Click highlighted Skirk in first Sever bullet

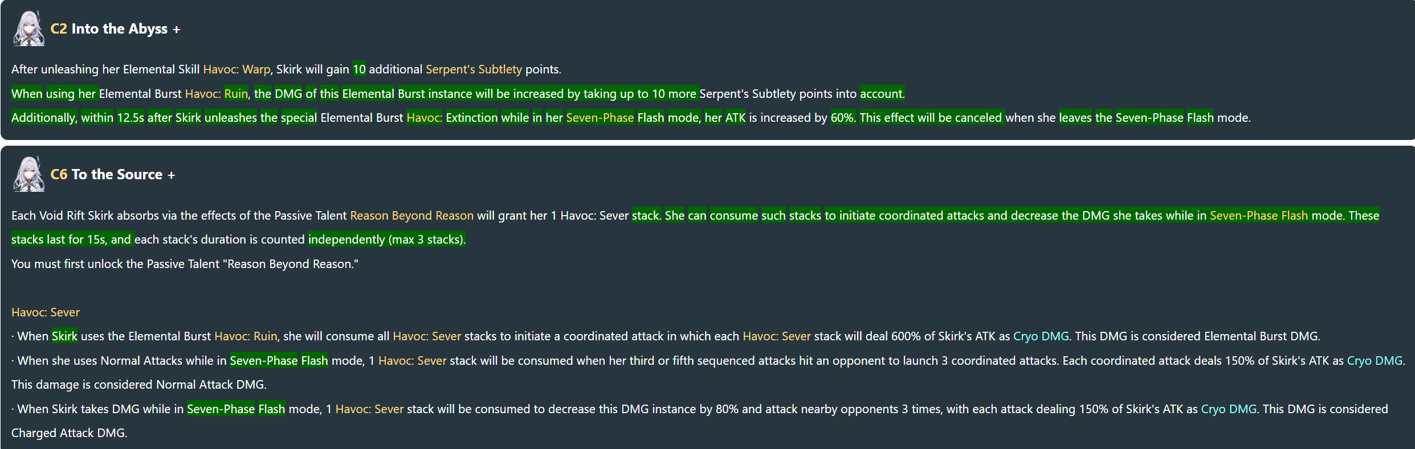[x=64, y=336]
